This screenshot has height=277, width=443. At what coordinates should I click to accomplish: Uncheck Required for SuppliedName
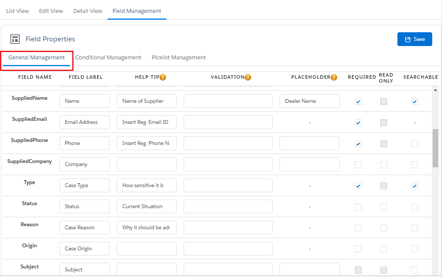click(x=358, y=102)
